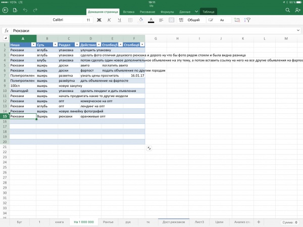Select cell 100сп

23,86
